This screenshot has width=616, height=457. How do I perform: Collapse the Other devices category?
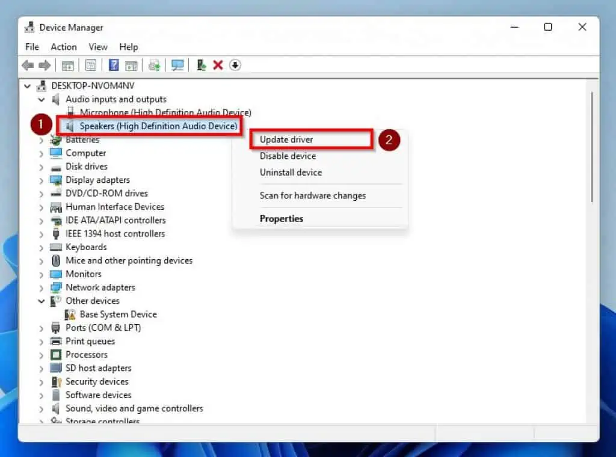click(41, 301)
